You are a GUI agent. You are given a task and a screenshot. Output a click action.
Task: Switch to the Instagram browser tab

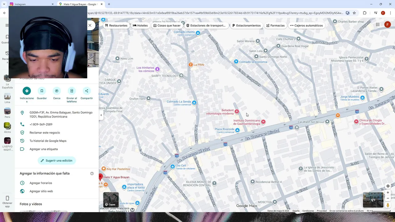32,4
